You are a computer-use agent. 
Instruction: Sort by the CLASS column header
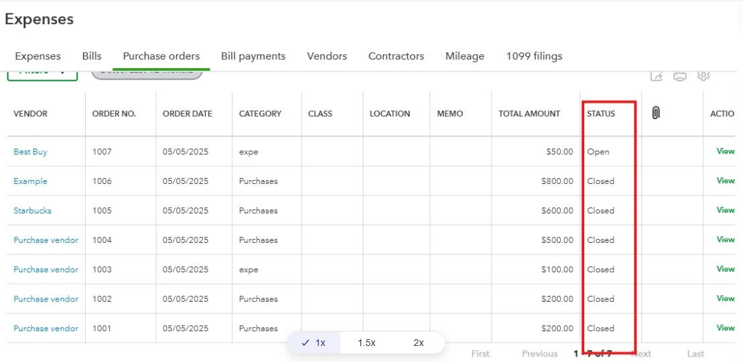pos(320,114)
